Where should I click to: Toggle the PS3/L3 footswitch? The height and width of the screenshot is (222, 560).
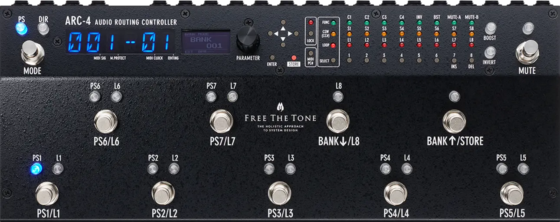pos(280,193)
